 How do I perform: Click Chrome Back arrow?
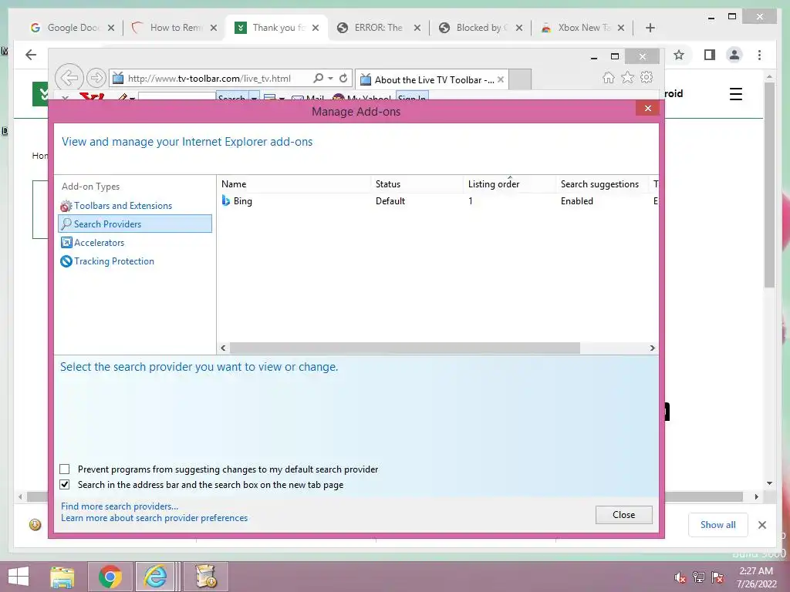tap(31, 55)
